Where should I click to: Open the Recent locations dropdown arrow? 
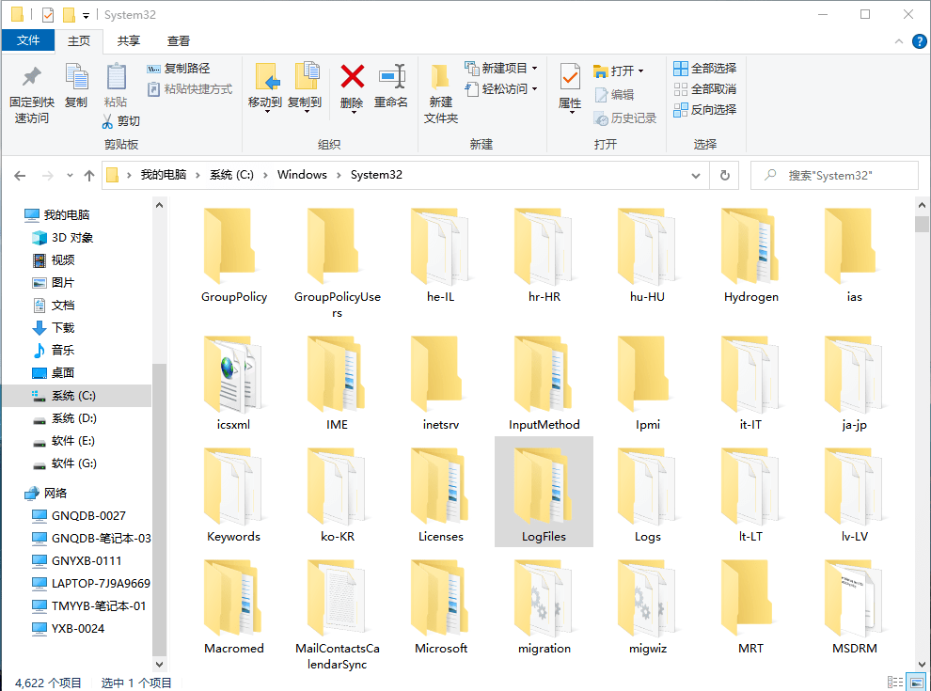coord(71,176)
